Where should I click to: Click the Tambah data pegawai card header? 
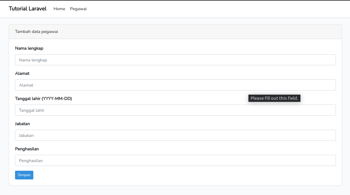pos(175,32)
